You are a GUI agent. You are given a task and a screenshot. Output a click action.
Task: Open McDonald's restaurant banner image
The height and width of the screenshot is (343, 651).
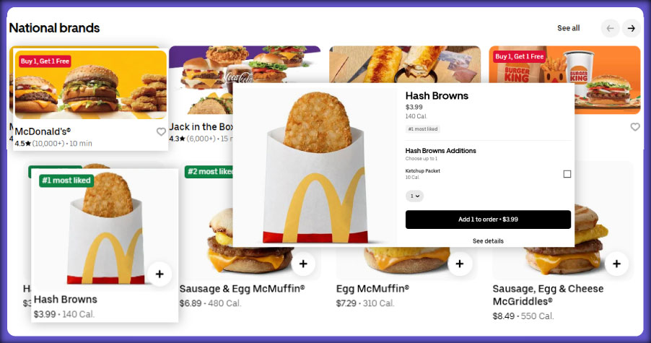click(90, 84)
